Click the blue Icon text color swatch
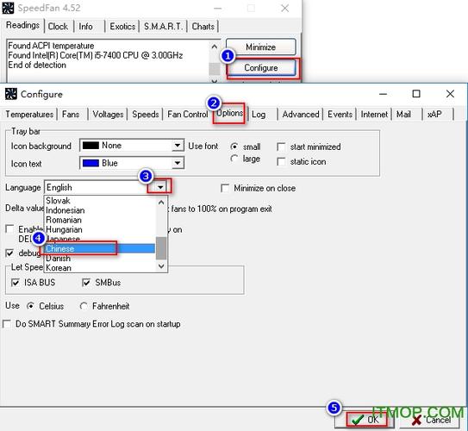Screen dimensions: 468x431 (90, 163)
